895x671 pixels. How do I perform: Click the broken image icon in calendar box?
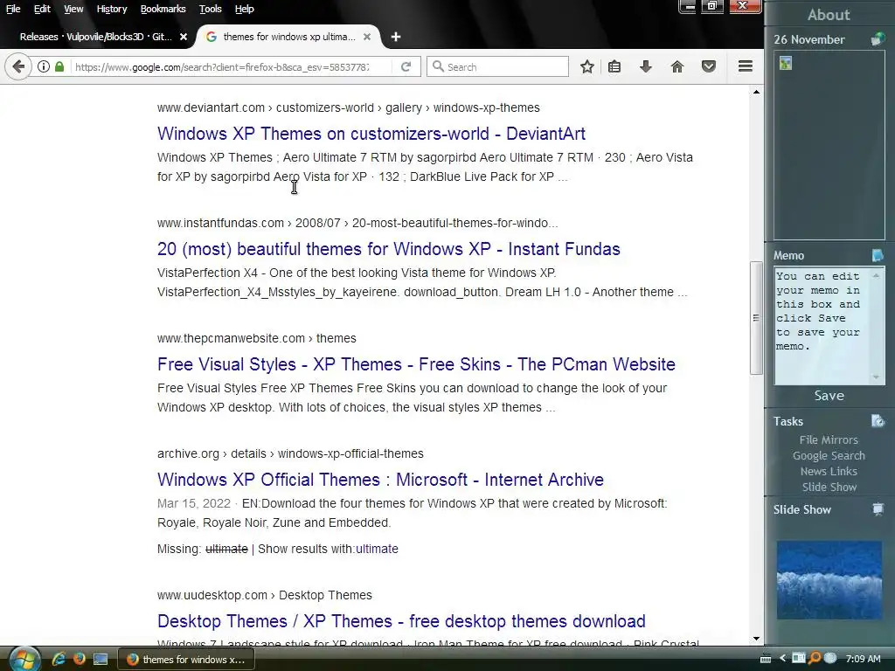click(786, 63)
